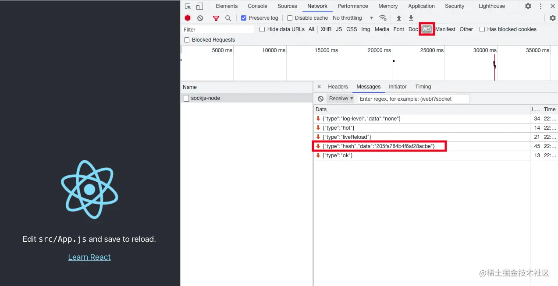Screen dimensions: 558x286
Task: Click the message regex filter field
Action: tap(413, 99)
